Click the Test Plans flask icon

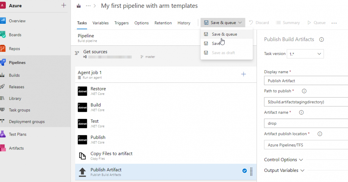click(3, 134)
